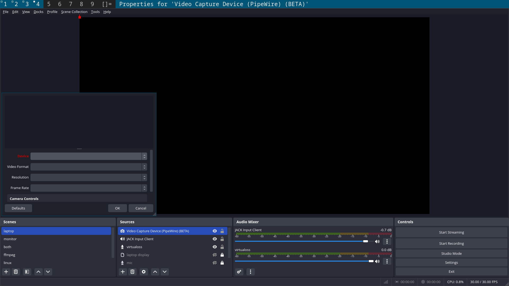Open JACK Input Client mixer kebab menu
509x286 pixels.
coord(387,242)
